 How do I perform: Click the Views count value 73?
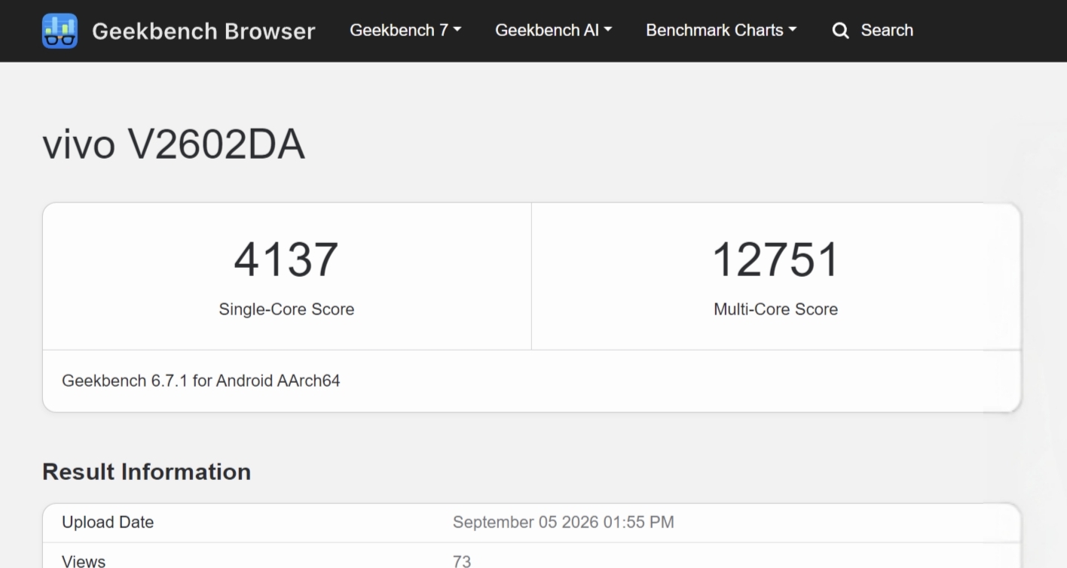point(462,561)
